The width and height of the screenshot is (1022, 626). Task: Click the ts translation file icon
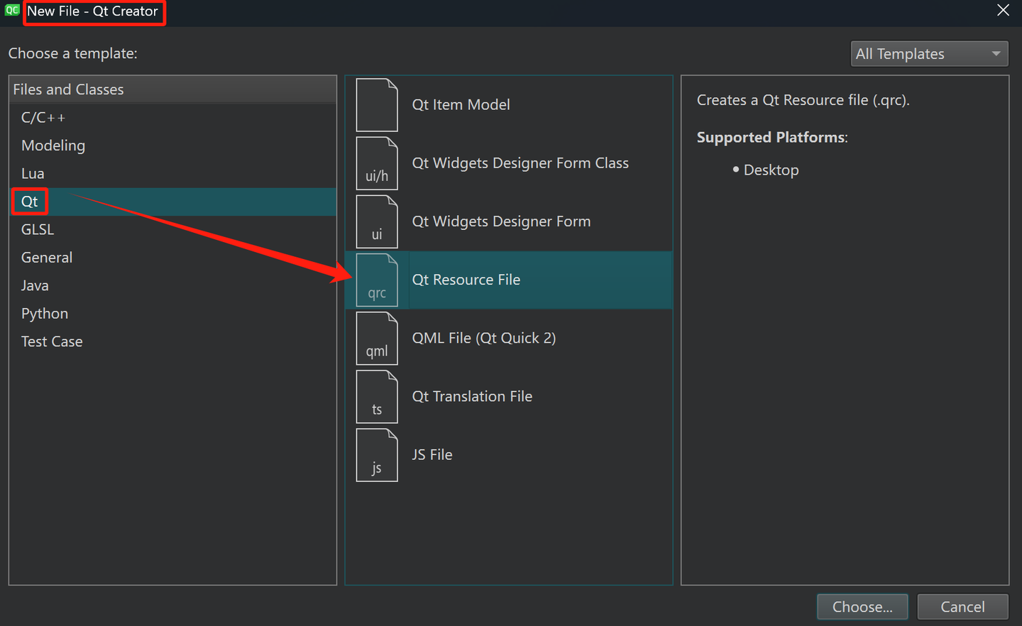(x=377, y=397)
